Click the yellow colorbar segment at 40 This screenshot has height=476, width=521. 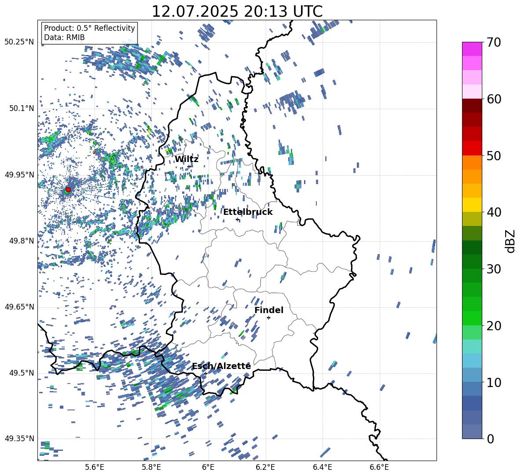[x=472, y=205]
